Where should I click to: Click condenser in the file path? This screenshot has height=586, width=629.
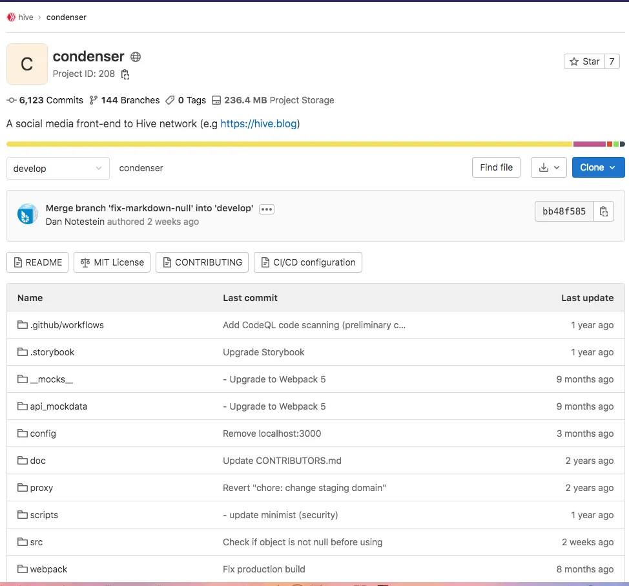pyautogui.click(x=141, y=168)
